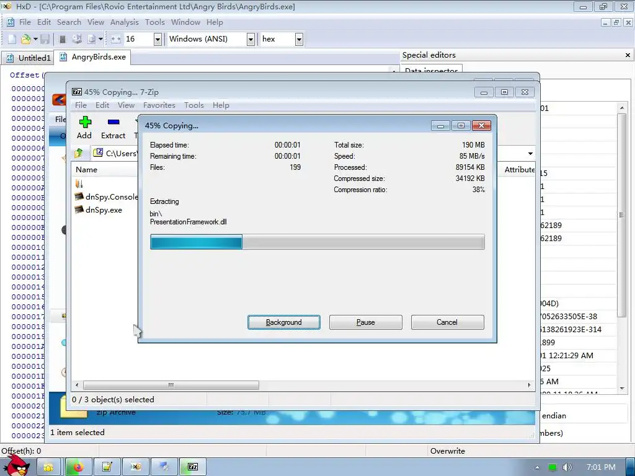The image size is (635, 476).
Task: Open the 7-Zip View menu
Action: 126,105
